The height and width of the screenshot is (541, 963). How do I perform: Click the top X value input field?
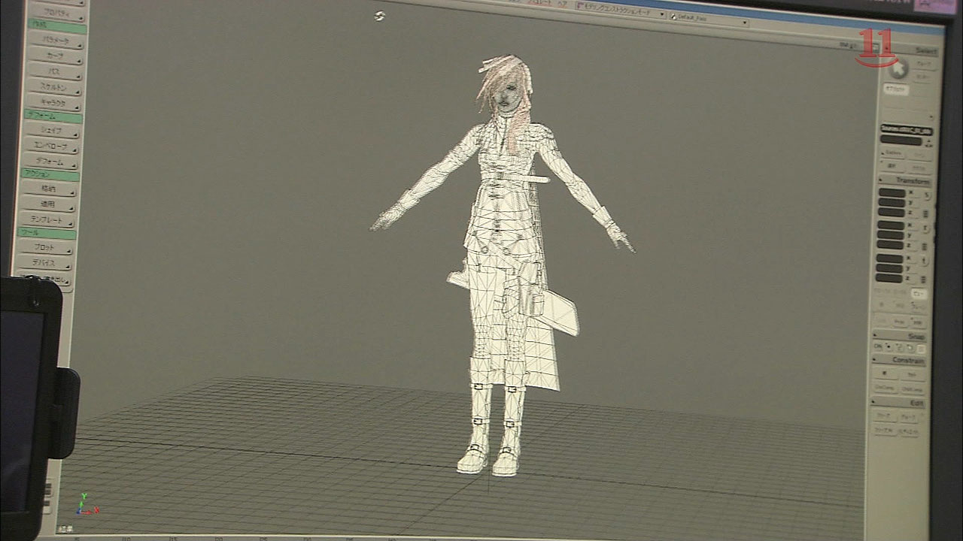click(x=892, y=193)
